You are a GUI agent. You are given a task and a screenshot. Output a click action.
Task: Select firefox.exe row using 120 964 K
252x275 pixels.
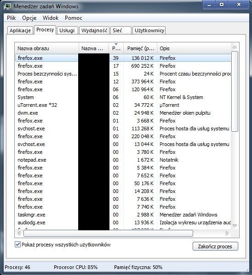(123, 89)
